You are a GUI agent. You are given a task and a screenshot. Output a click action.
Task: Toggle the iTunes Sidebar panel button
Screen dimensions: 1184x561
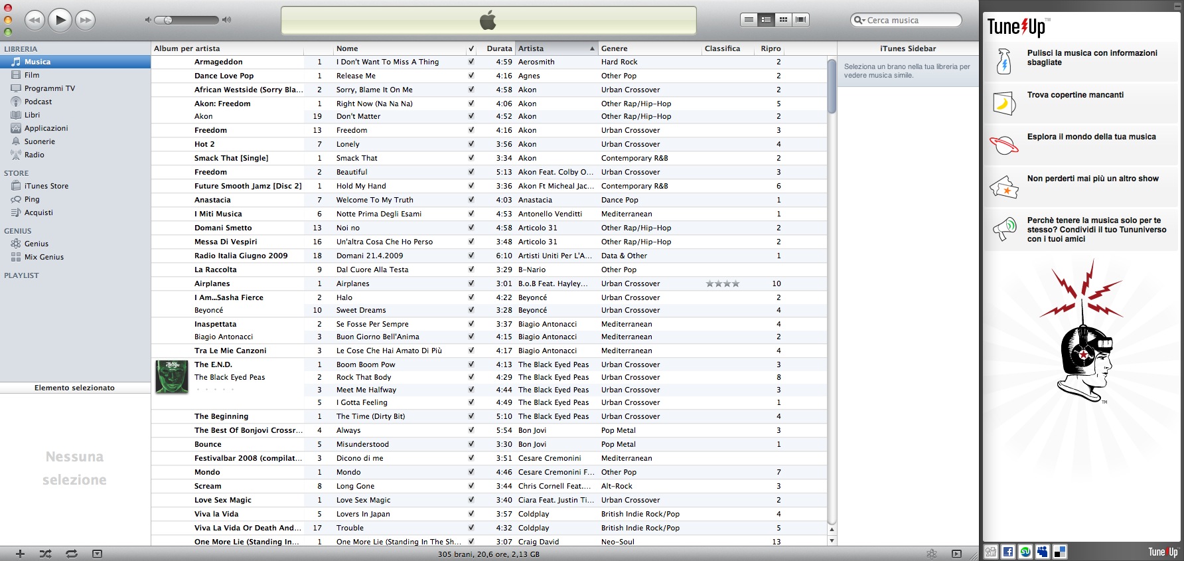(956, 554)
